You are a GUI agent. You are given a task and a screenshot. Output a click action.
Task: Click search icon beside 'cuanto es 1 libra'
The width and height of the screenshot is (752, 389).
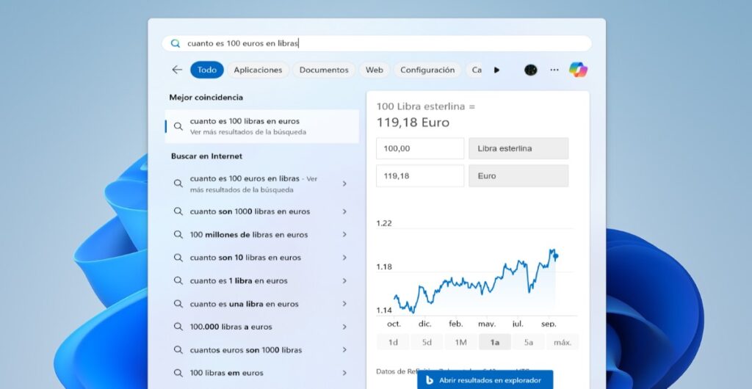pyautogui.click(x=178, y=281)
